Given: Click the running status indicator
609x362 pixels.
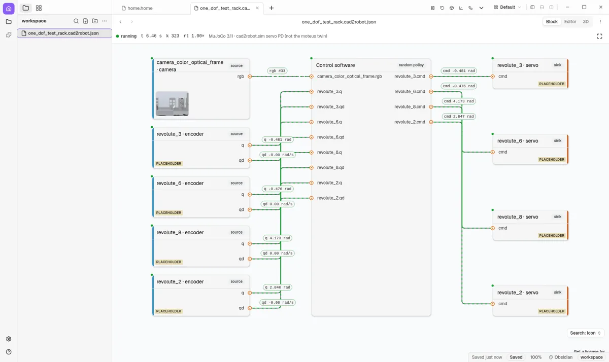Looking at the screenshot, I should pyautogui.click(x=126, y=36).
